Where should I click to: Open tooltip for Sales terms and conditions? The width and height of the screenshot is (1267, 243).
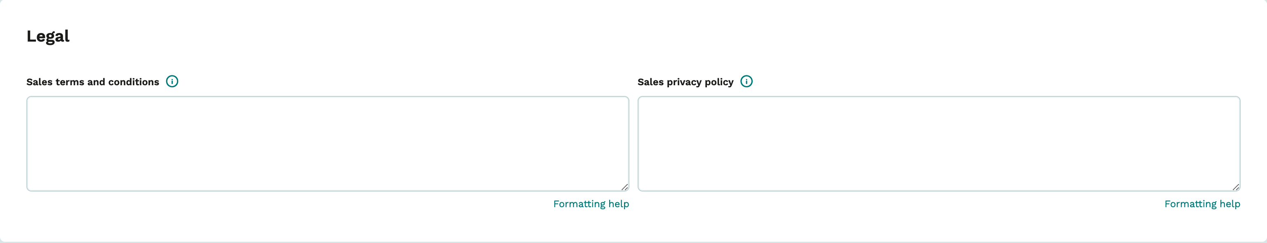172,82
